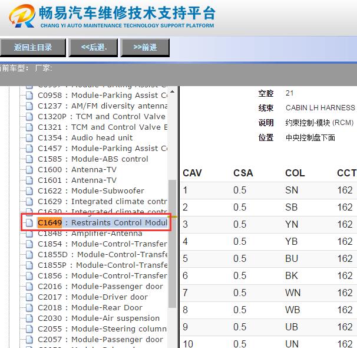357x348 pixels.
Task: Click YN color cell in row 3
Action: [292, 225]
